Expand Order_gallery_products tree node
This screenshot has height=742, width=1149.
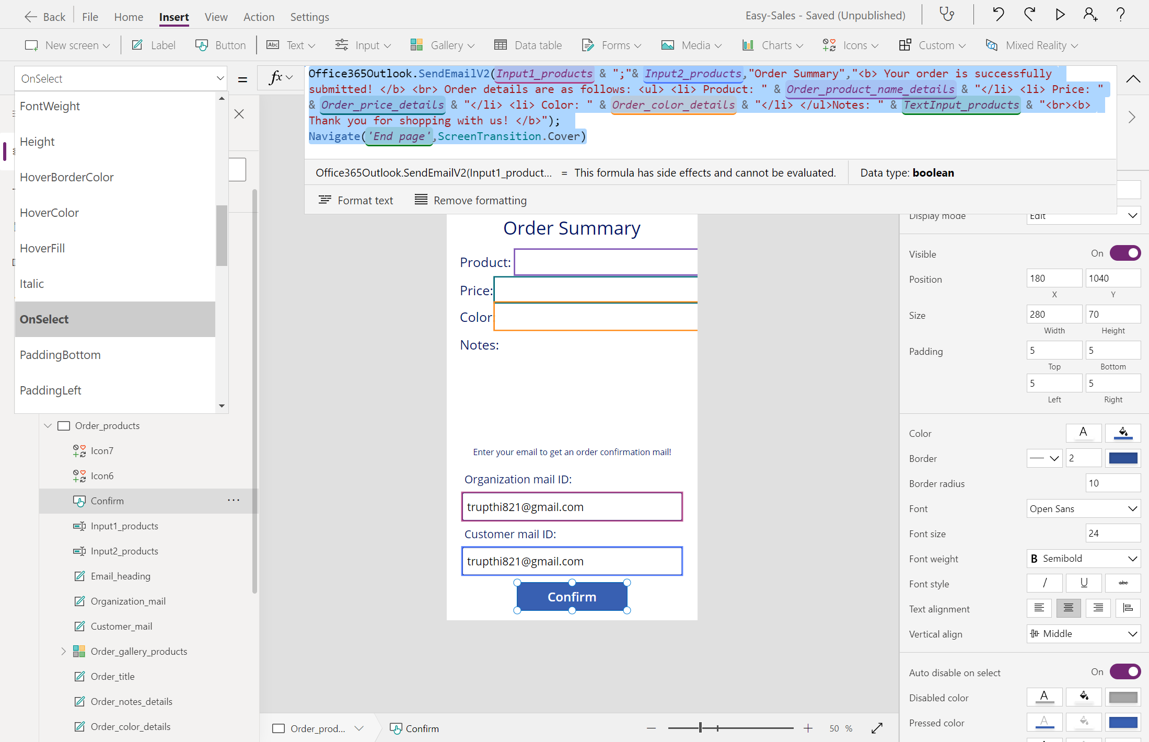pyautogui.click(x=63, y=651)
